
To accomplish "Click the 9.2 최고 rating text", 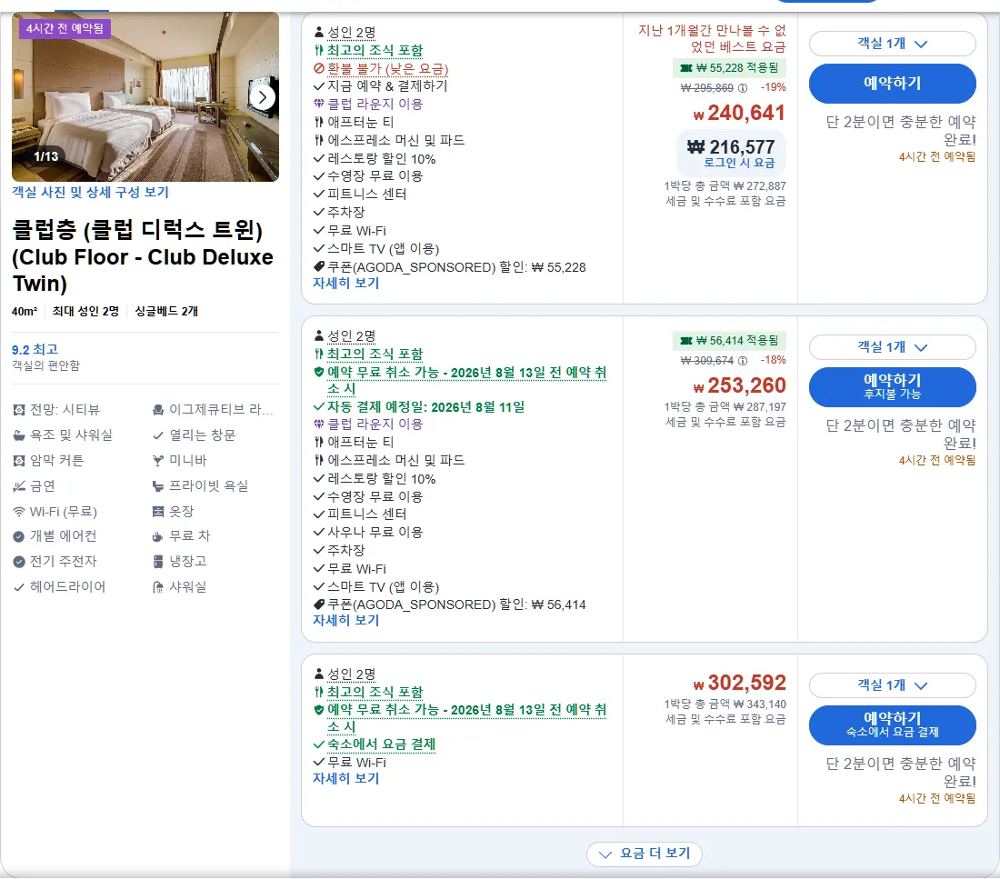I will pyautogui.click(x=35, y=350).
